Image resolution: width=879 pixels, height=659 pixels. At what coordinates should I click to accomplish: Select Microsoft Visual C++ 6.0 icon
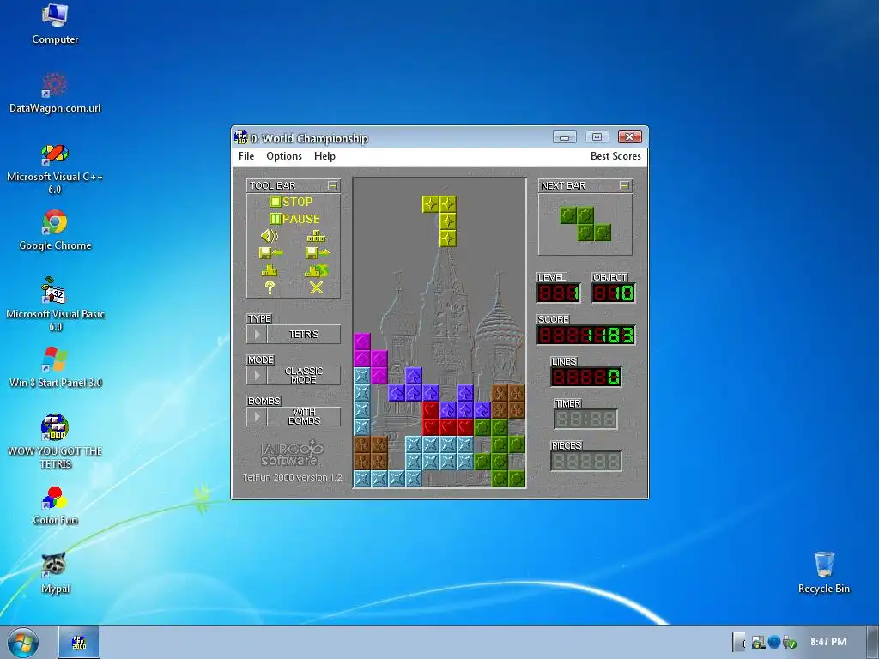(x=55, y=169)
